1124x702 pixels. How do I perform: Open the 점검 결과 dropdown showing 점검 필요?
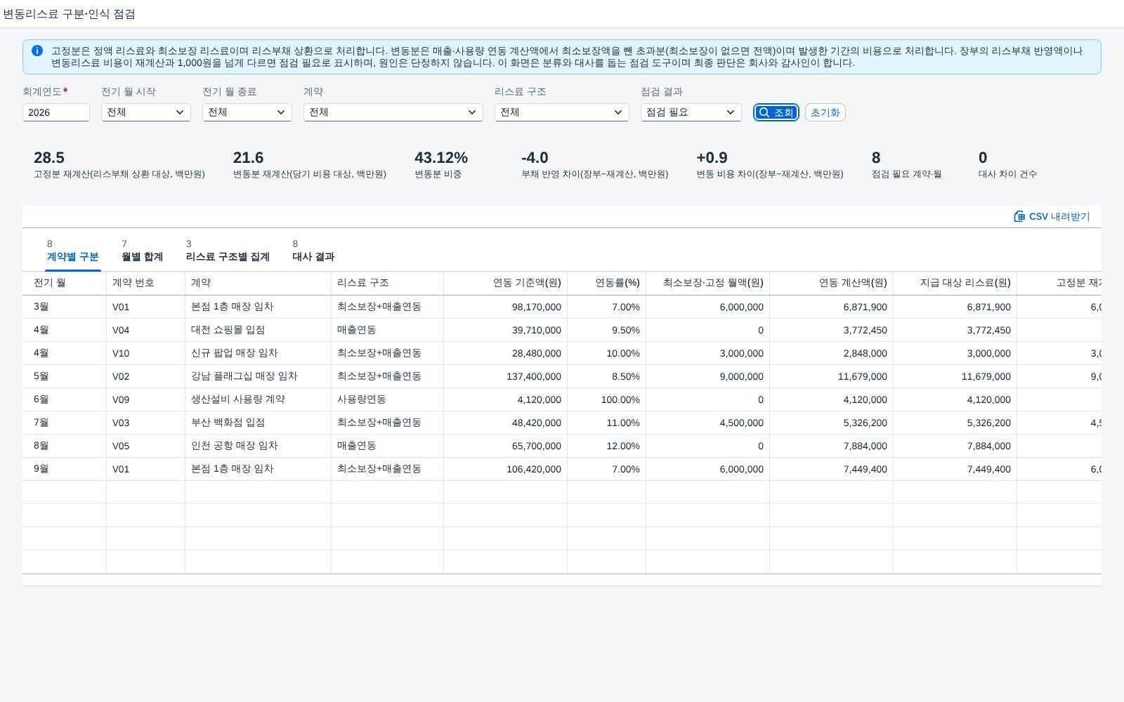coord(691,112)
